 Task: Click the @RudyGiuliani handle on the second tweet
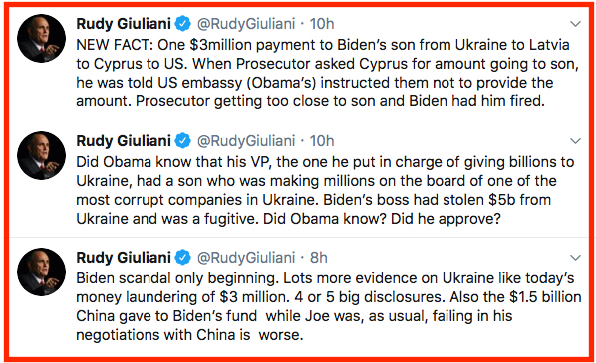click(x=246, y=141)
